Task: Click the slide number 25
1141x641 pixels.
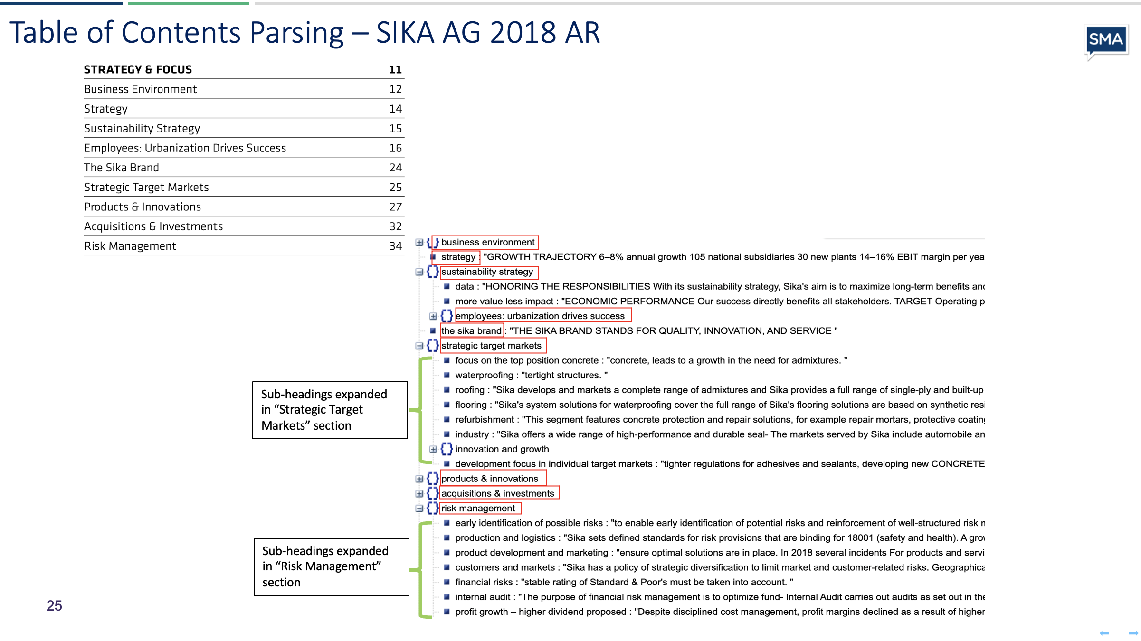Action: tap(54, 605)
